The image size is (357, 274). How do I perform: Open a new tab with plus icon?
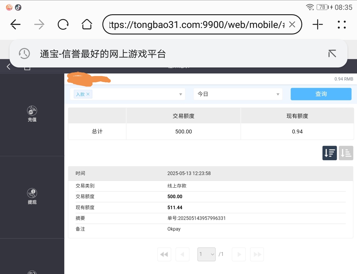click(x=318, y=25)
